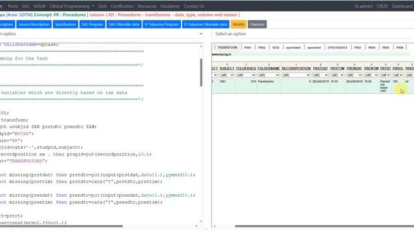
Task: Switch to the SE02 dataset tab
Action: pyautogui.click(x=276, y=47)
